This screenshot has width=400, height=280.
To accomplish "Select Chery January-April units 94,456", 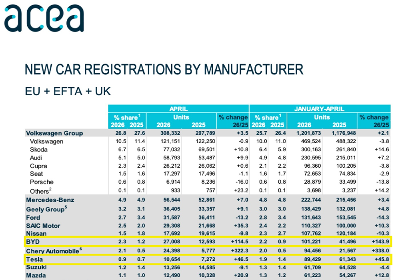I will [x=312, y=251].
